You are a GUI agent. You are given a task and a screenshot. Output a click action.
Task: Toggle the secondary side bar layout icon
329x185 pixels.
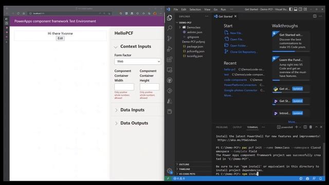click(300, 9)
